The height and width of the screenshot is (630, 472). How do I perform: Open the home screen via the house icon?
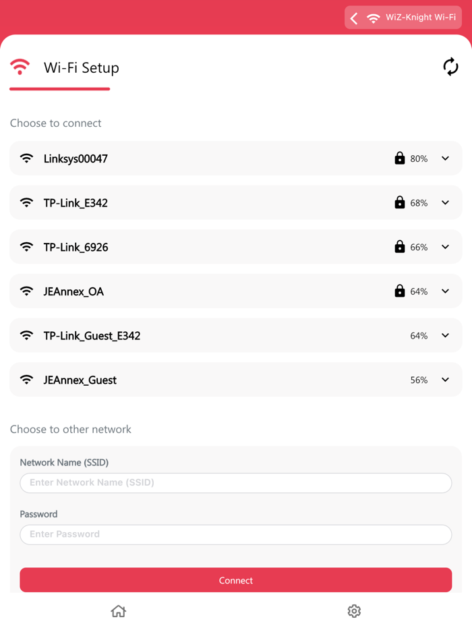coord(118,610)
